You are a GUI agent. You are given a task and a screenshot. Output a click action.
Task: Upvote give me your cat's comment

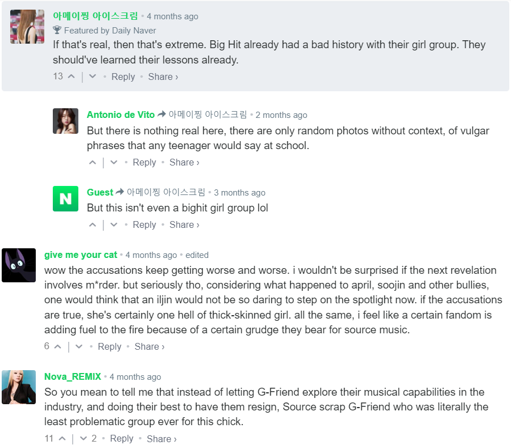[x=58, y=347]
